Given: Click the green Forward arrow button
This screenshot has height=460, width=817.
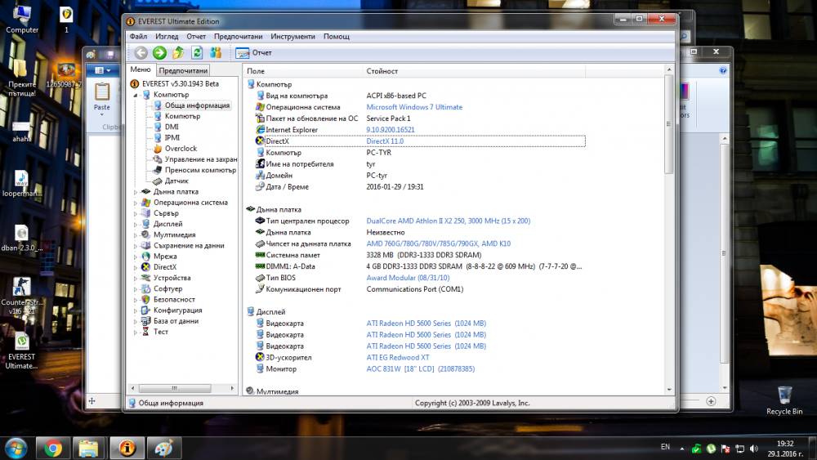Looking at the screenshot, I should tap(159, 52).
